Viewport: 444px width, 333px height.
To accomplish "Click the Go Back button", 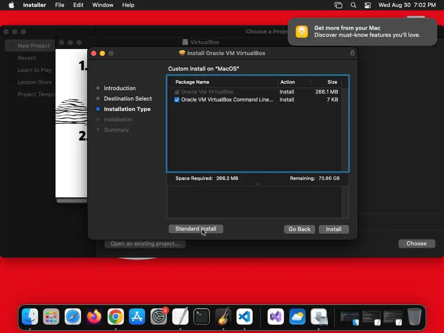I will [299, 229].
